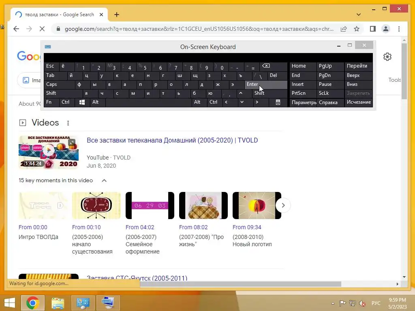The height and width of the screenshot is (311, 415).
Task: Click the address bar URL field
Action: pos(199,29)
